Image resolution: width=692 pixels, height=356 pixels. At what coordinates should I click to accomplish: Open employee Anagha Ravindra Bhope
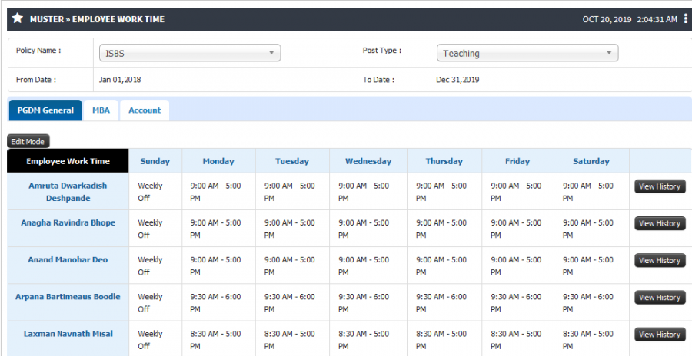tap(68, 222)
